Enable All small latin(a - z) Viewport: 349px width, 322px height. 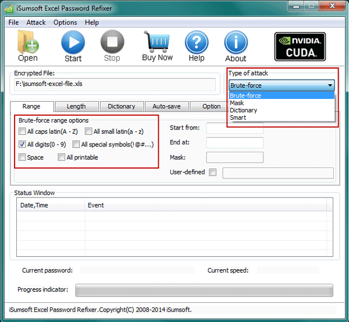click(88, 131)
